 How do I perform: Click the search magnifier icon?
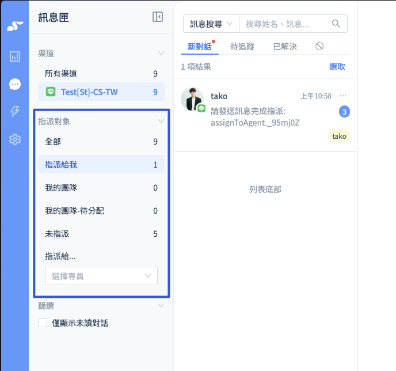pos(336,24)
